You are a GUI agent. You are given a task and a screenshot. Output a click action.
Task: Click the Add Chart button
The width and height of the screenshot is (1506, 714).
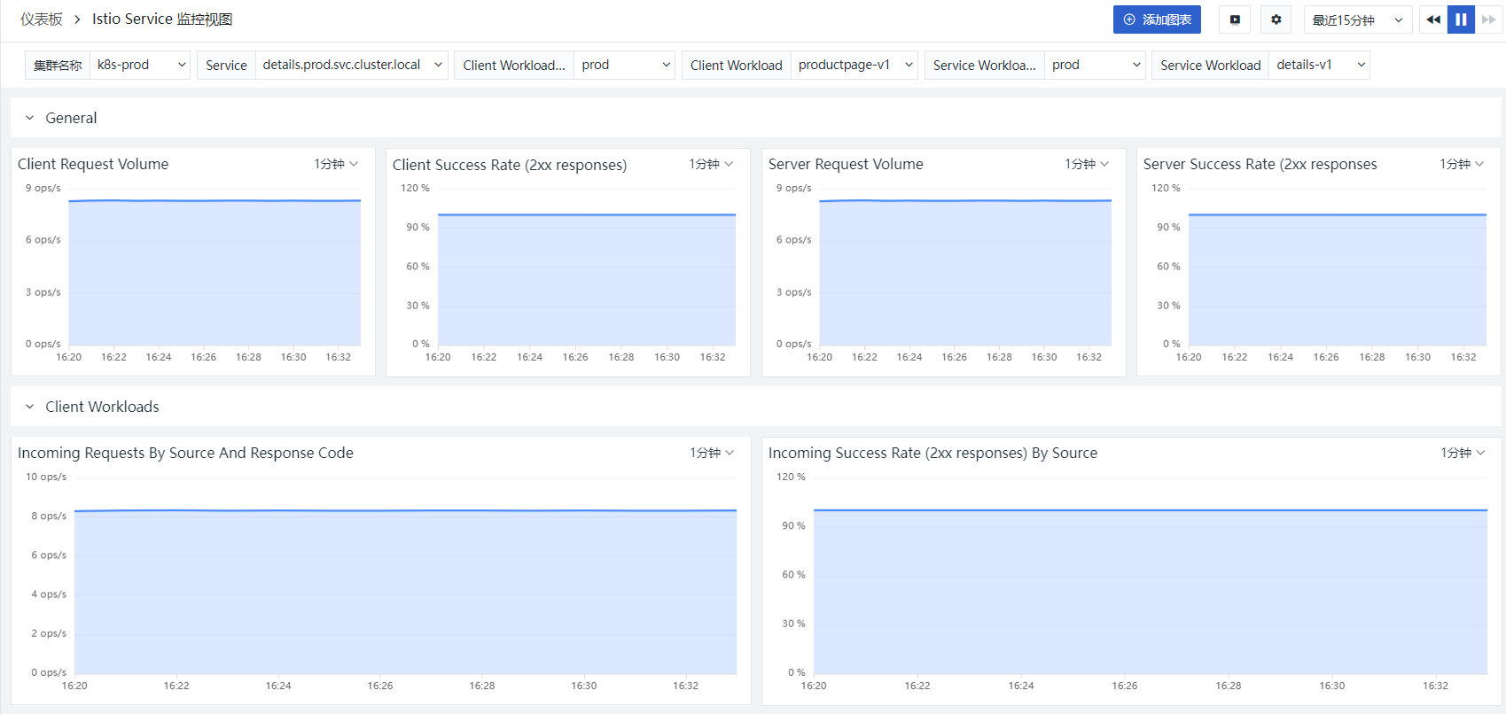[x=1157, y=19]
